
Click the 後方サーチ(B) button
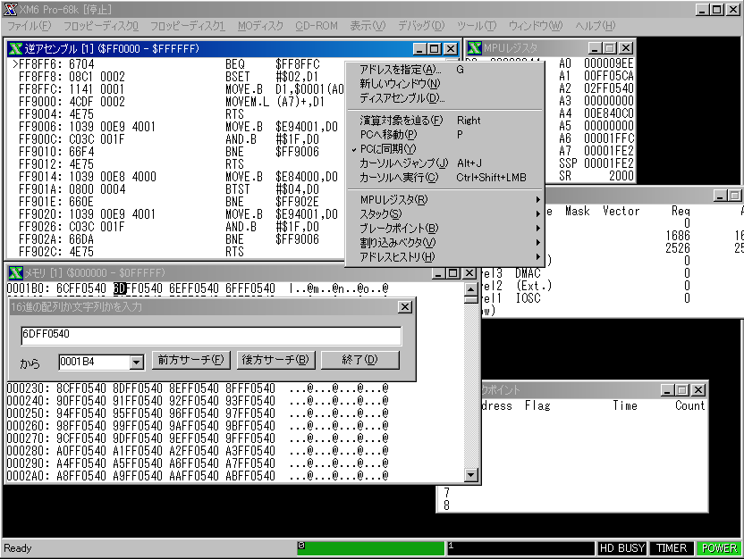coord(275,360)
